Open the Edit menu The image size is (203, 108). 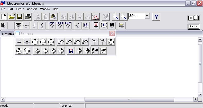click(x=11, y=9)
